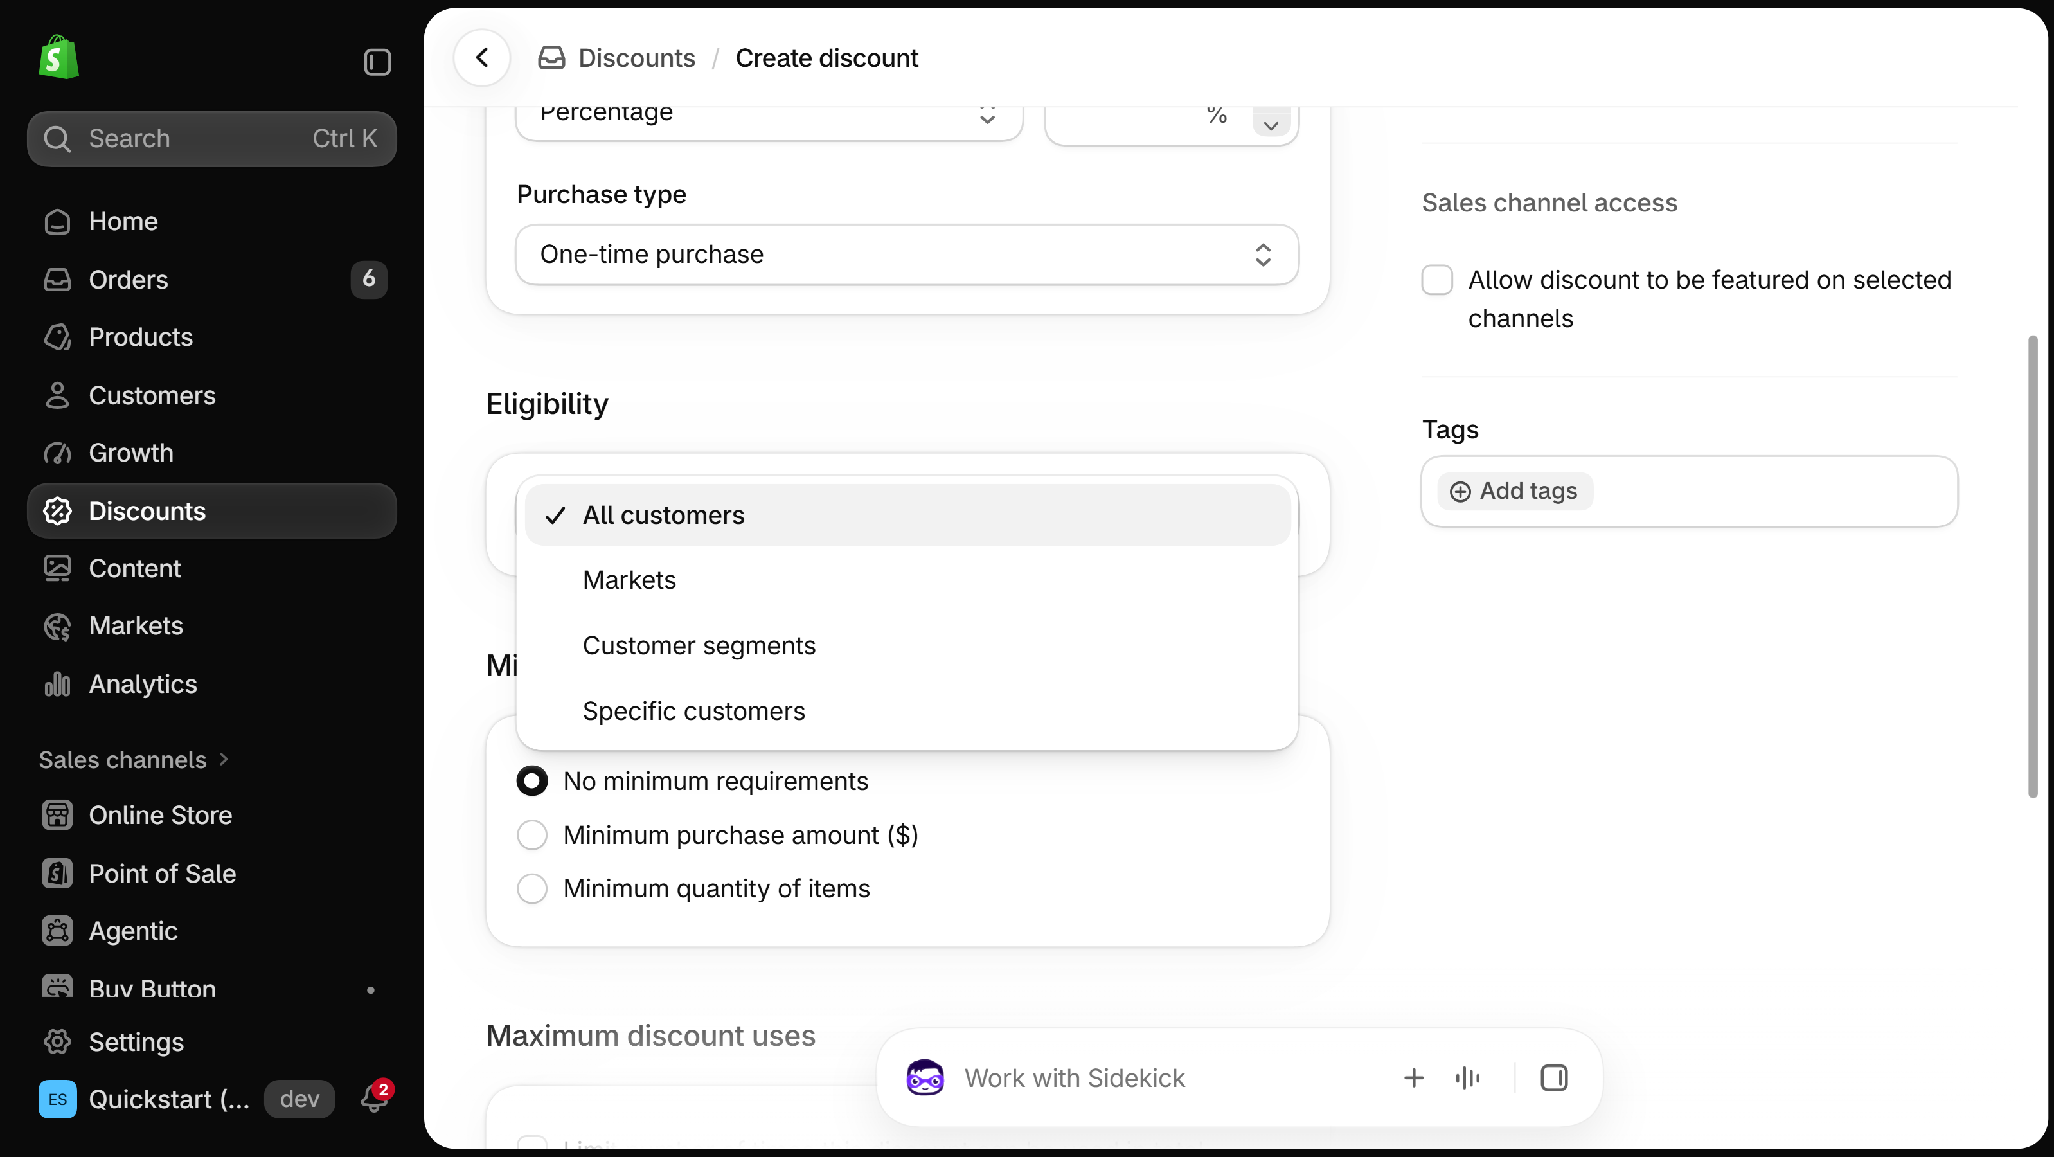Click the Discounts badge icon

tap(57, 511)
